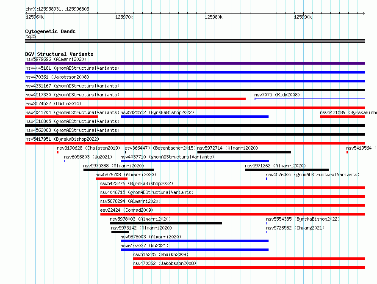Open nsv4562088 (gnomADStructuralVariants) label
This screenshot has height=284, width=377.
tap(72, 130)
